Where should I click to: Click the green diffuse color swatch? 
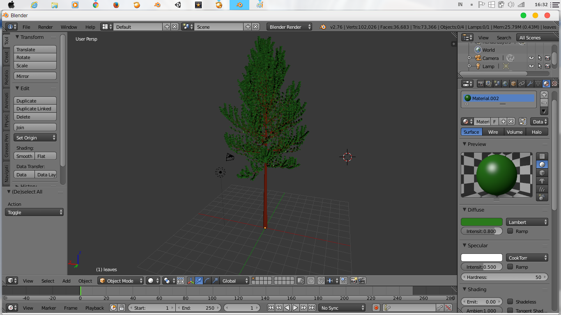481,221
